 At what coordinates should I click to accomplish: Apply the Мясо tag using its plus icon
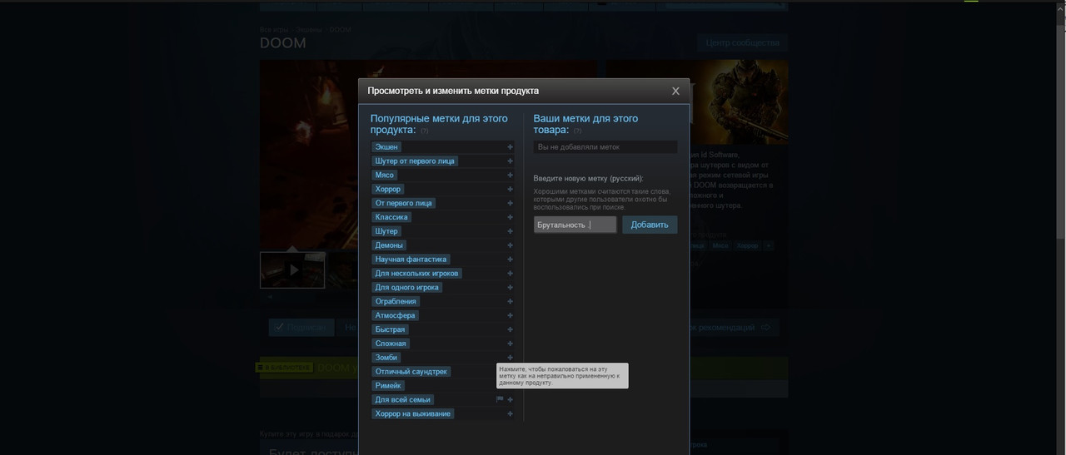[511, 176]
